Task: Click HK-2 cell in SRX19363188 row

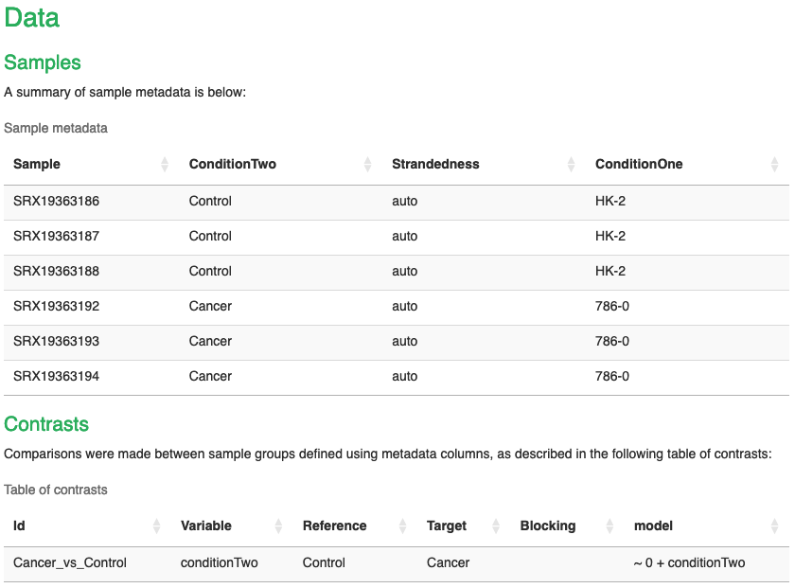Action: coord(610,272)
